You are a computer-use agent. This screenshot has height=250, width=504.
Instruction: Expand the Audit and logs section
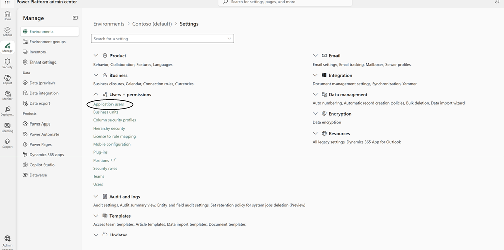click(96, 197)
